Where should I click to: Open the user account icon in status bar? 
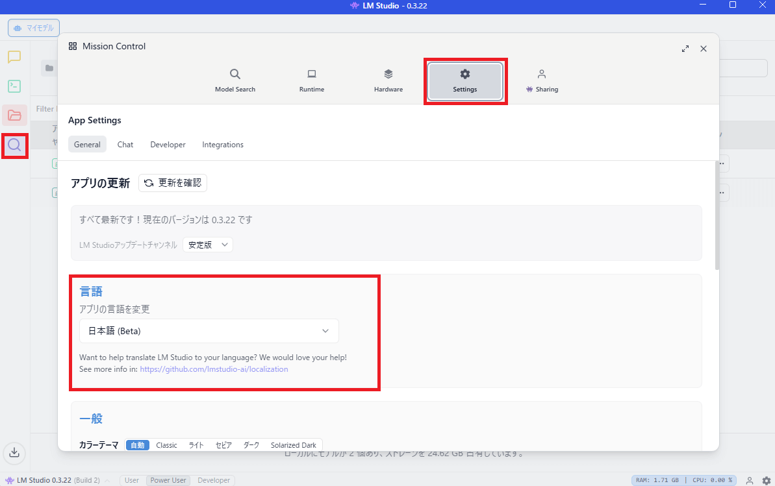[x=750, y=480]
